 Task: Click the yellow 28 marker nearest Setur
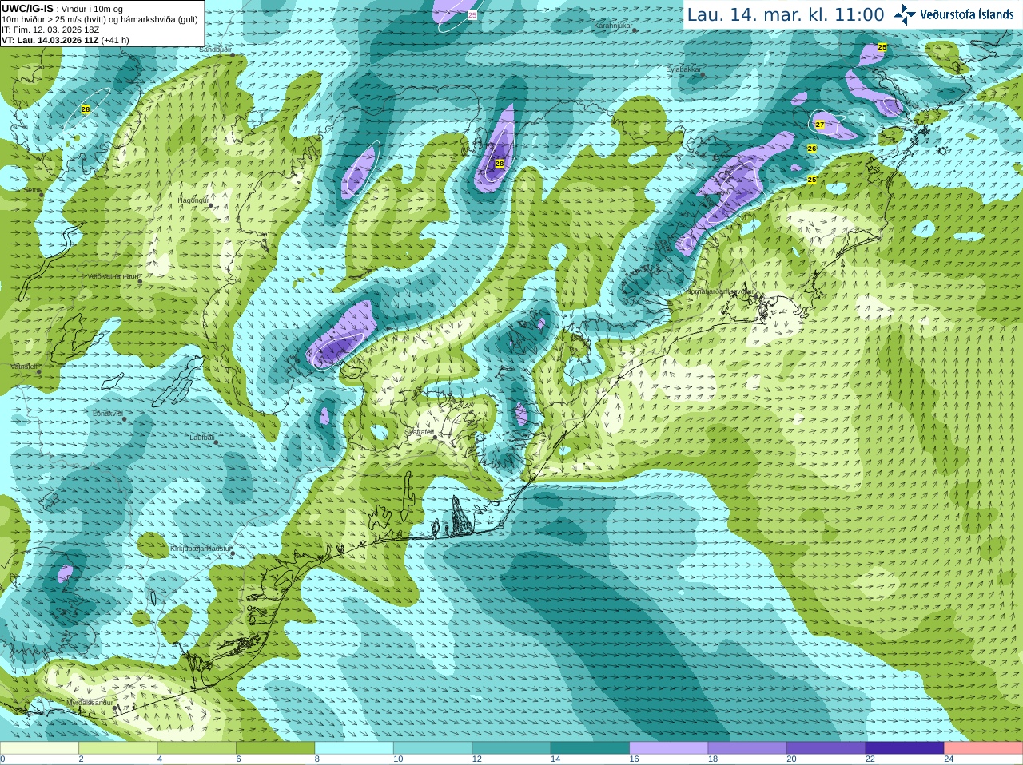point(86,109)
